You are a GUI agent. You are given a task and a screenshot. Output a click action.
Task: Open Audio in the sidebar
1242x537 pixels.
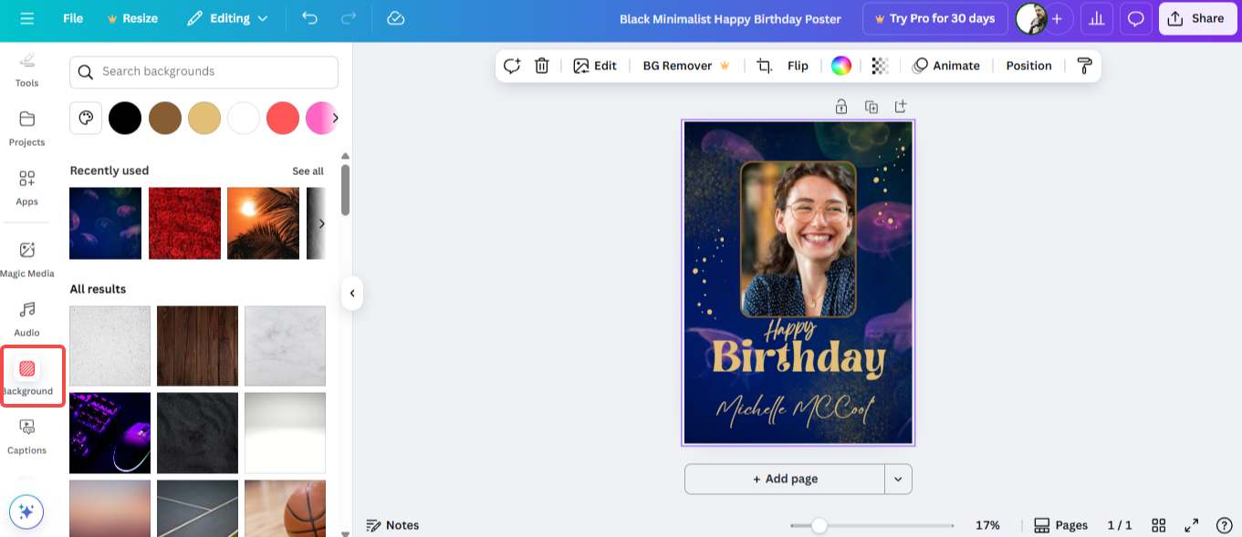click(26, 319)
